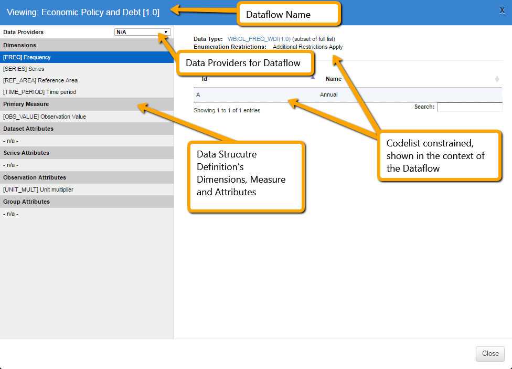Click the Id column sort arrow
512x369 pixels.
click(313, 78)
